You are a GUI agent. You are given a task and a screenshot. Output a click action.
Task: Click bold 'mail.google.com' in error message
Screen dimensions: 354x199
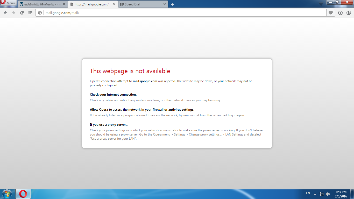[145, 81]
